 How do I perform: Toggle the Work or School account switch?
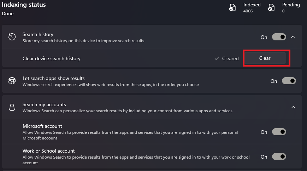click(279, 156)
